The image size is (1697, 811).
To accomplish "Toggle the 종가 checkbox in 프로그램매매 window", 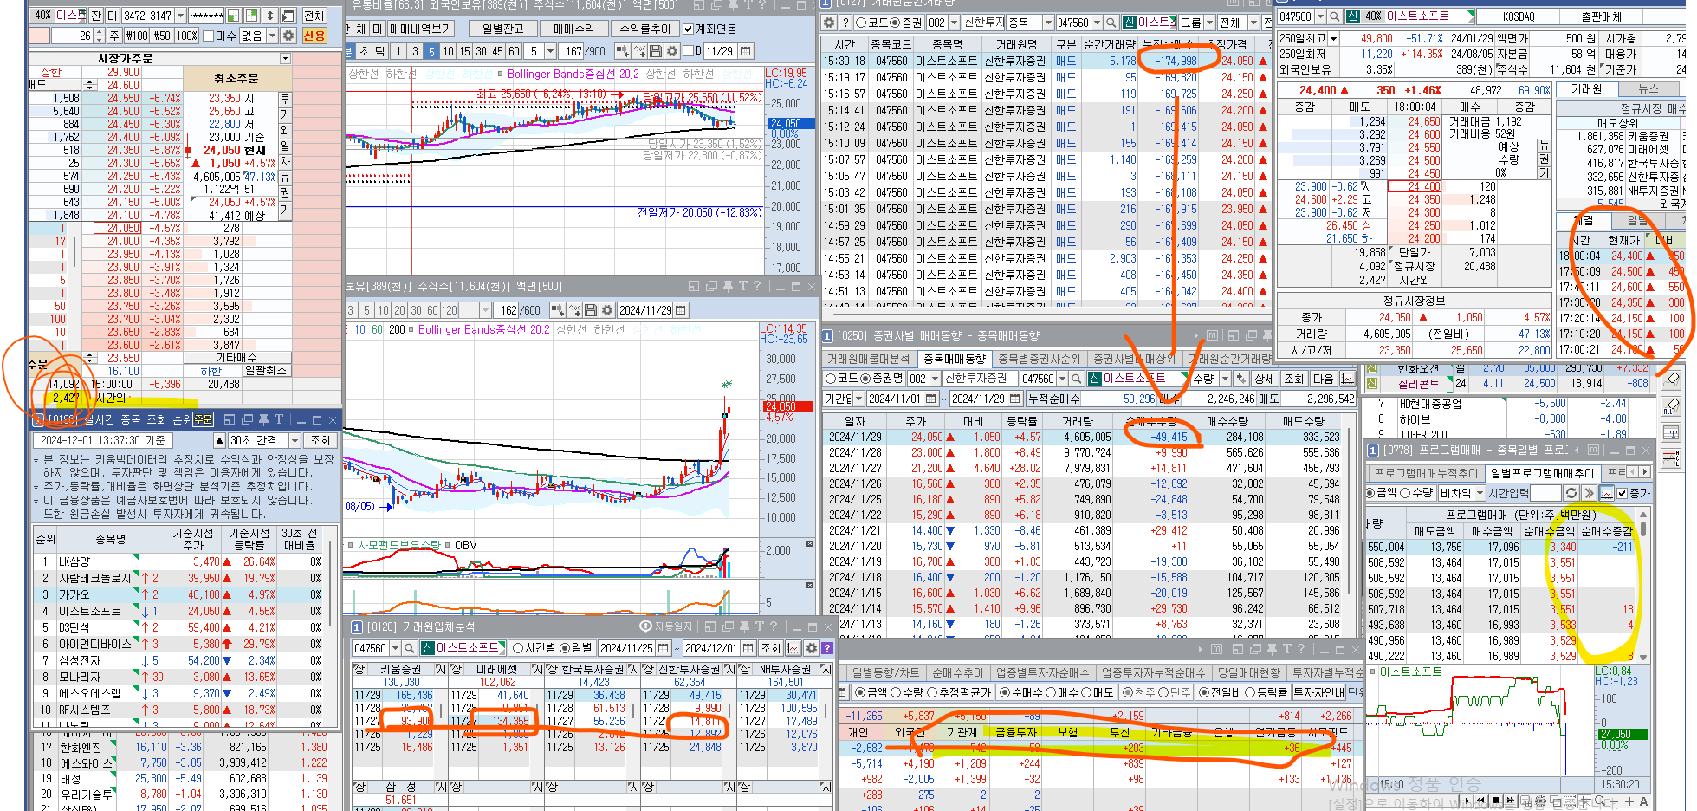I will point(1622,494).
